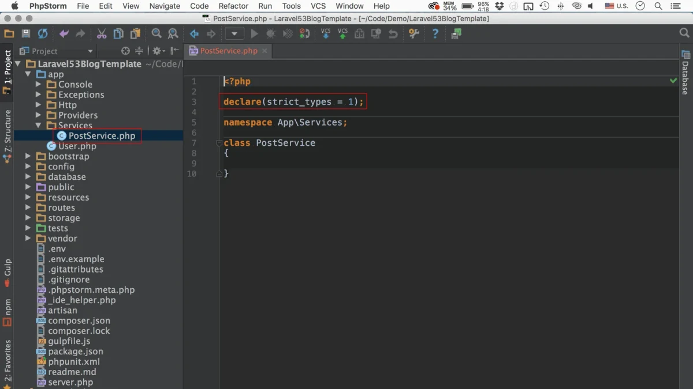The image size is (693, 389).
Task: Fold the PostService class code block
Action: click(219, 143)
